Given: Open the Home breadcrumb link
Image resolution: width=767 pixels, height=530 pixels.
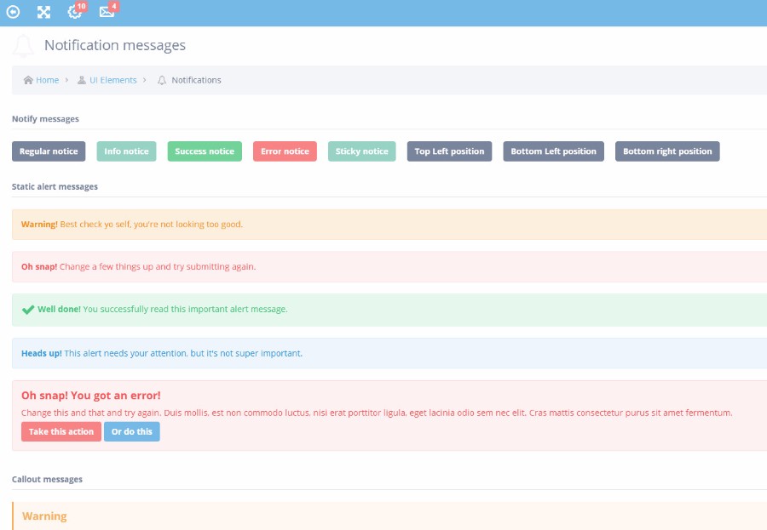Looking at the screenshot, I should click(47, 80).
